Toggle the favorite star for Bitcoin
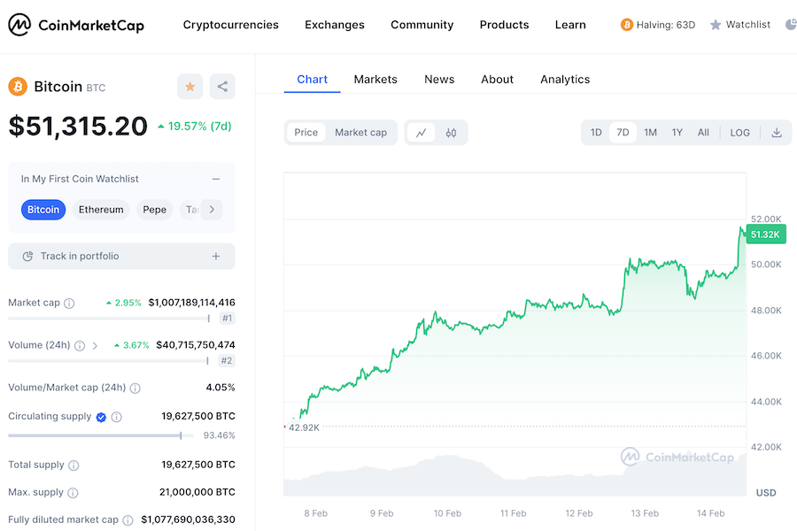 click(190, 87)
